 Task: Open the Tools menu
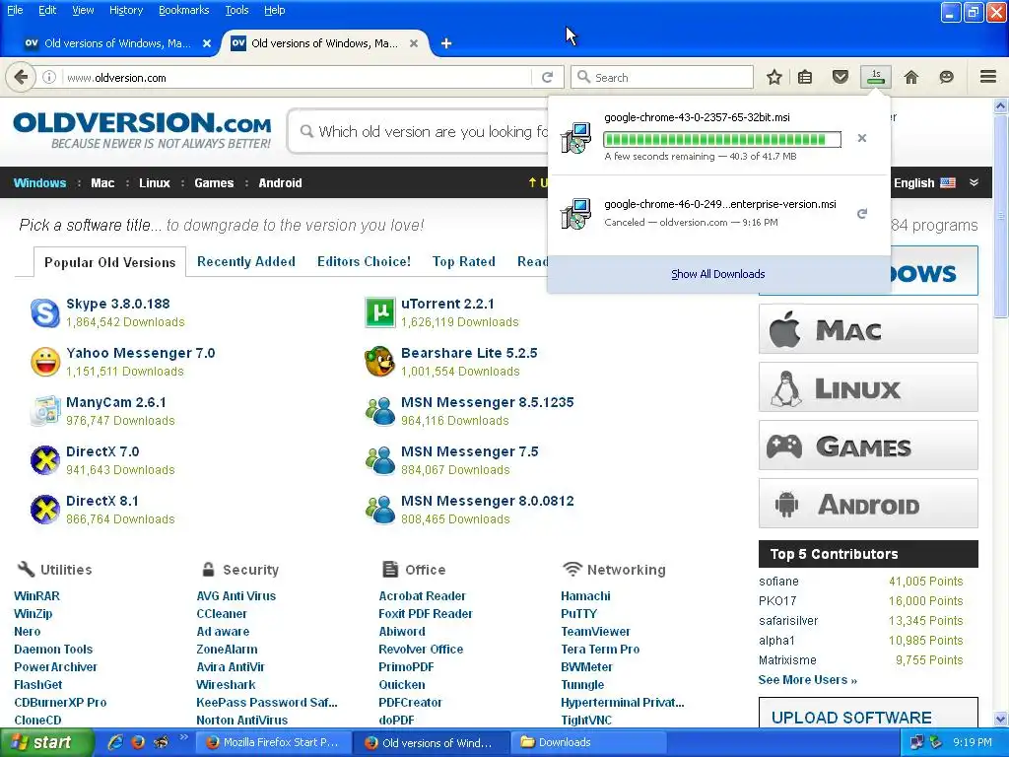click(x=236, y=10)
